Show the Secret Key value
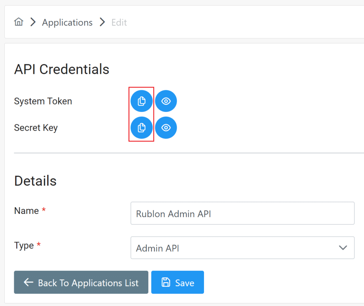The height and width of the screenshot is (306, 364). (x=166, y=128)
